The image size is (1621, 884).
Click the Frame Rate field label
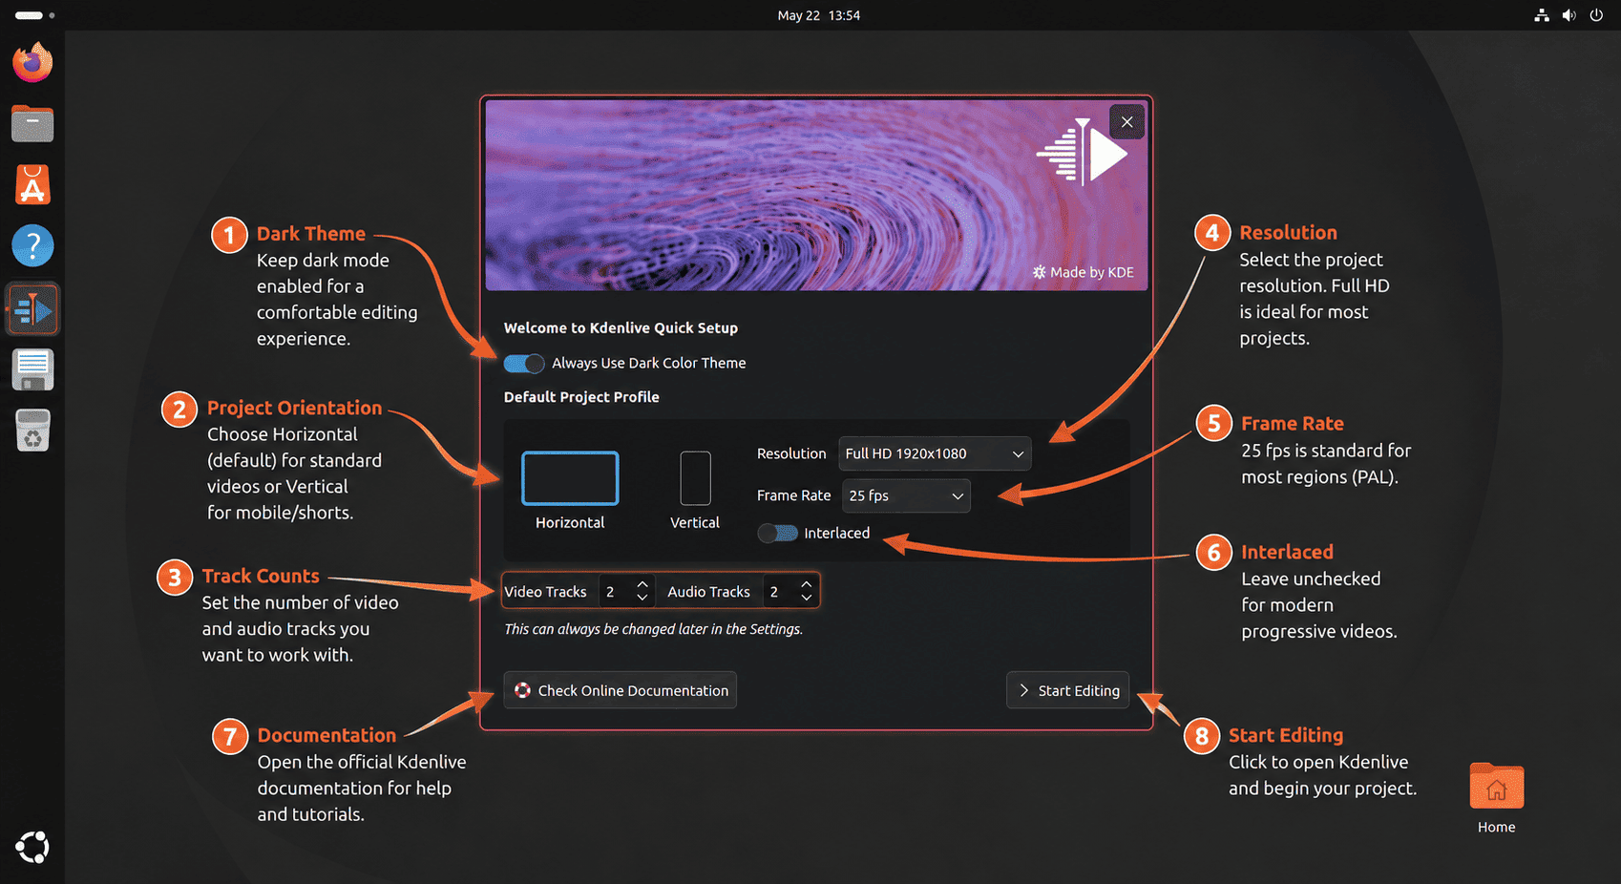793,495
